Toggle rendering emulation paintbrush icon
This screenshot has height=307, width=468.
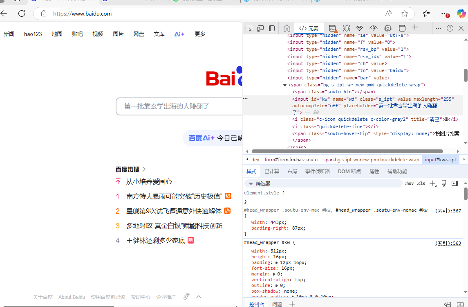(444, 183)
